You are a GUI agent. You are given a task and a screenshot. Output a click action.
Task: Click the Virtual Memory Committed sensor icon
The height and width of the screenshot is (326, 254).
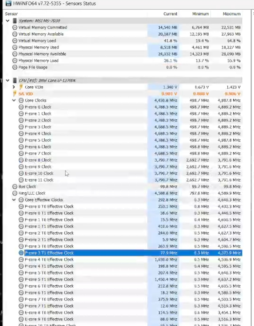pyautogui.click(x=15, y=27)
